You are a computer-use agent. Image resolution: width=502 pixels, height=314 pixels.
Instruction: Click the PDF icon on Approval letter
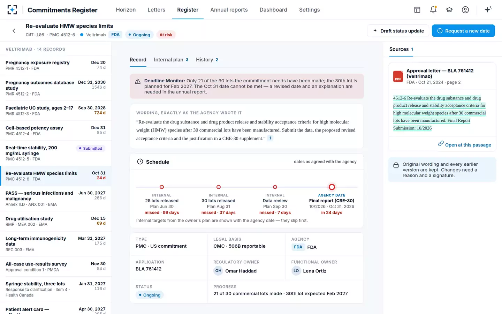[x=398, y=76]
